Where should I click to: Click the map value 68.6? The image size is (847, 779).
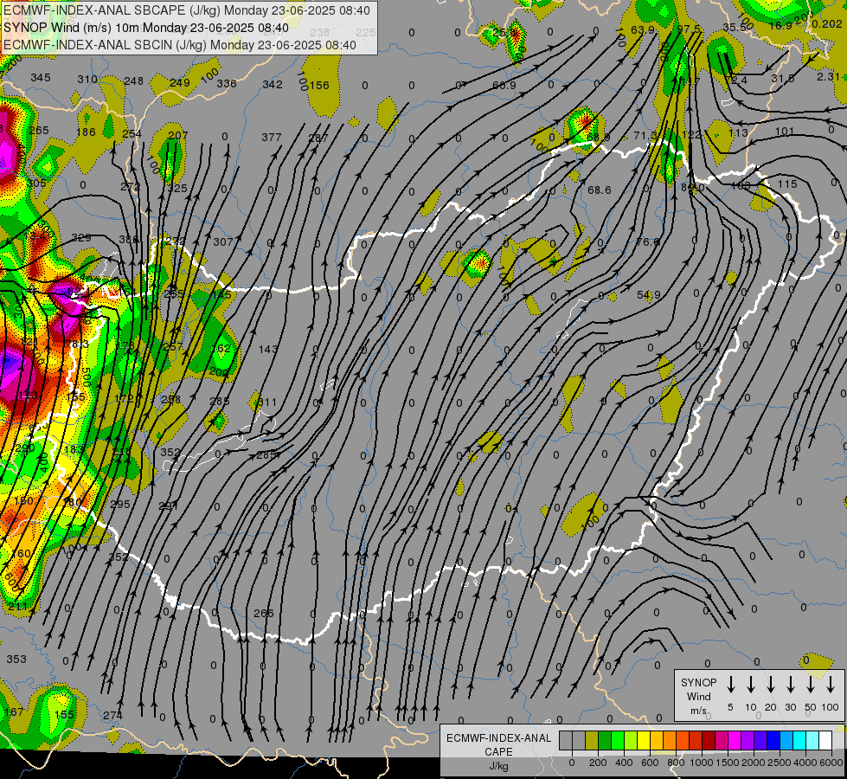click(x=599, y=190)
